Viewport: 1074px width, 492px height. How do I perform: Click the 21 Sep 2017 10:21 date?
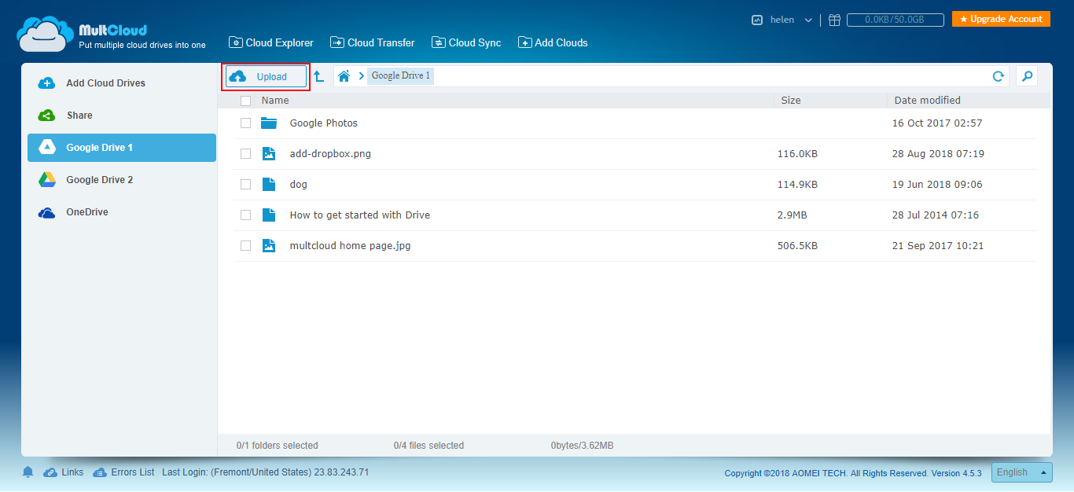point(938,245)
